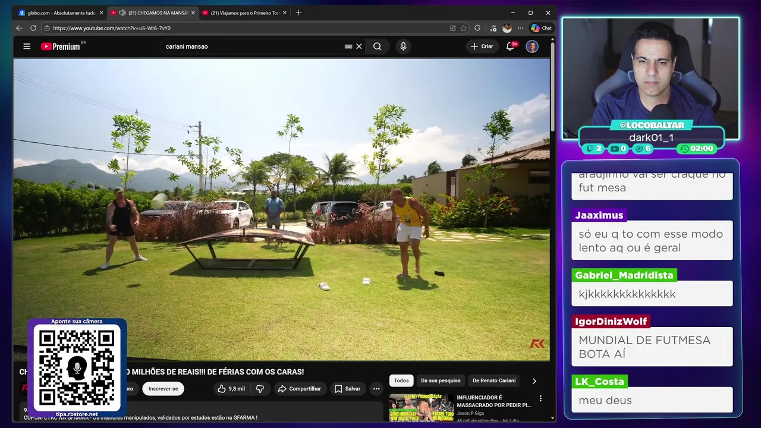The height and width of the screenshot is (428, 761).
Task: Open Copilot Chat in the browser toolbar
Action: click(x=542, y=28)
